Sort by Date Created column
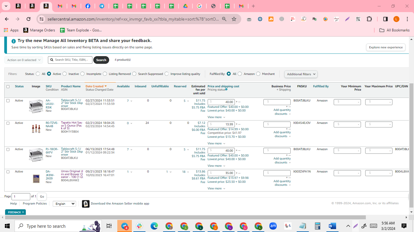This screenshot has width=414, height=232. tap(96, 86)
